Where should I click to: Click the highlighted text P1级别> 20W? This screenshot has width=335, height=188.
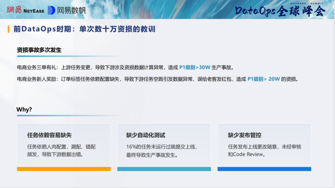pos(263,79)
